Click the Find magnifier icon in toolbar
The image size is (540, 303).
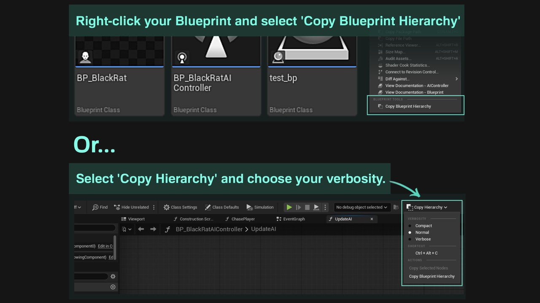[x=95, y=207]
